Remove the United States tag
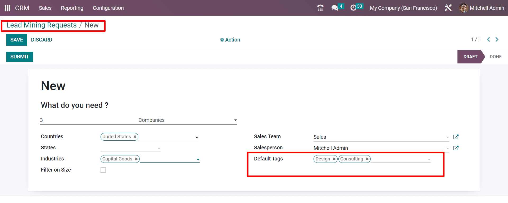 [x=135, y=137]
